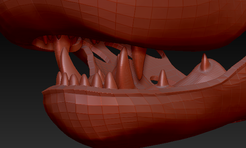Click the small isolated cone tooth on the gum

[x=163, y=78]
